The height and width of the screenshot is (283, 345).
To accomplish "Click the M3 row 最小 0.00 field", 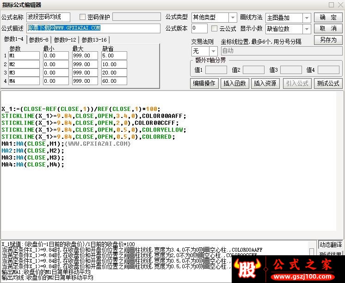I will click(56, 73).
